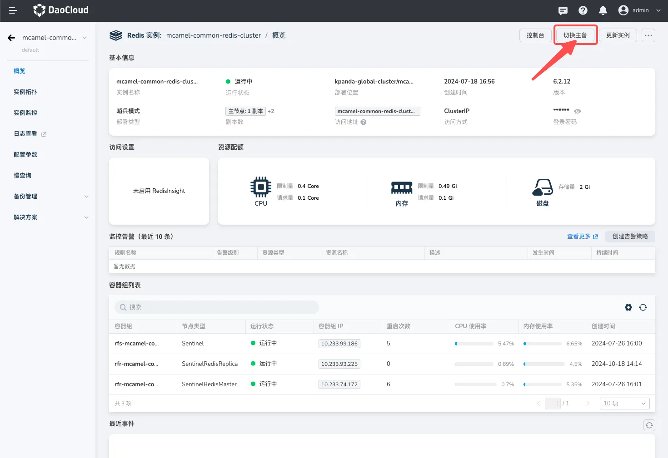Click the back arrow in sidebar
Screen dimensions: 668x458
point(11,38)
